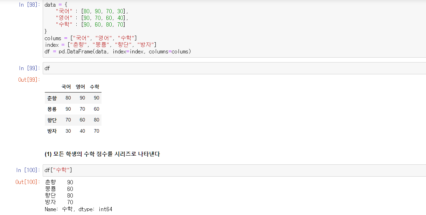Click 방자's 국어 score 30 in table

[x=68, y=131]
